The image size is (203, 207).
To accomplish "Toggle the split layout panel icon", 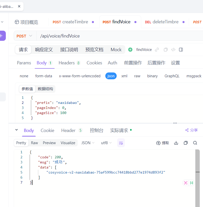I will click(181, 50).
